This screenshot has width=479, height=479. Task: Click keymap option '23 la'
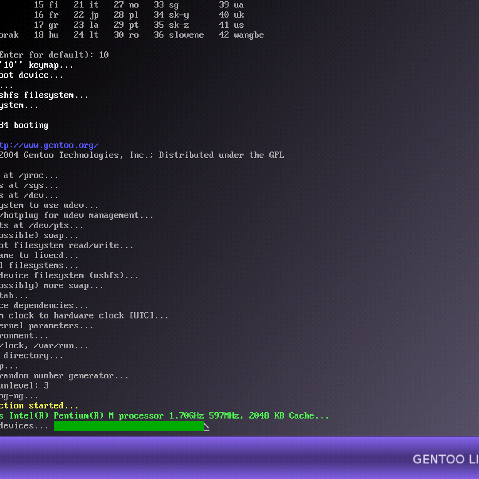(x=86, y=25)
